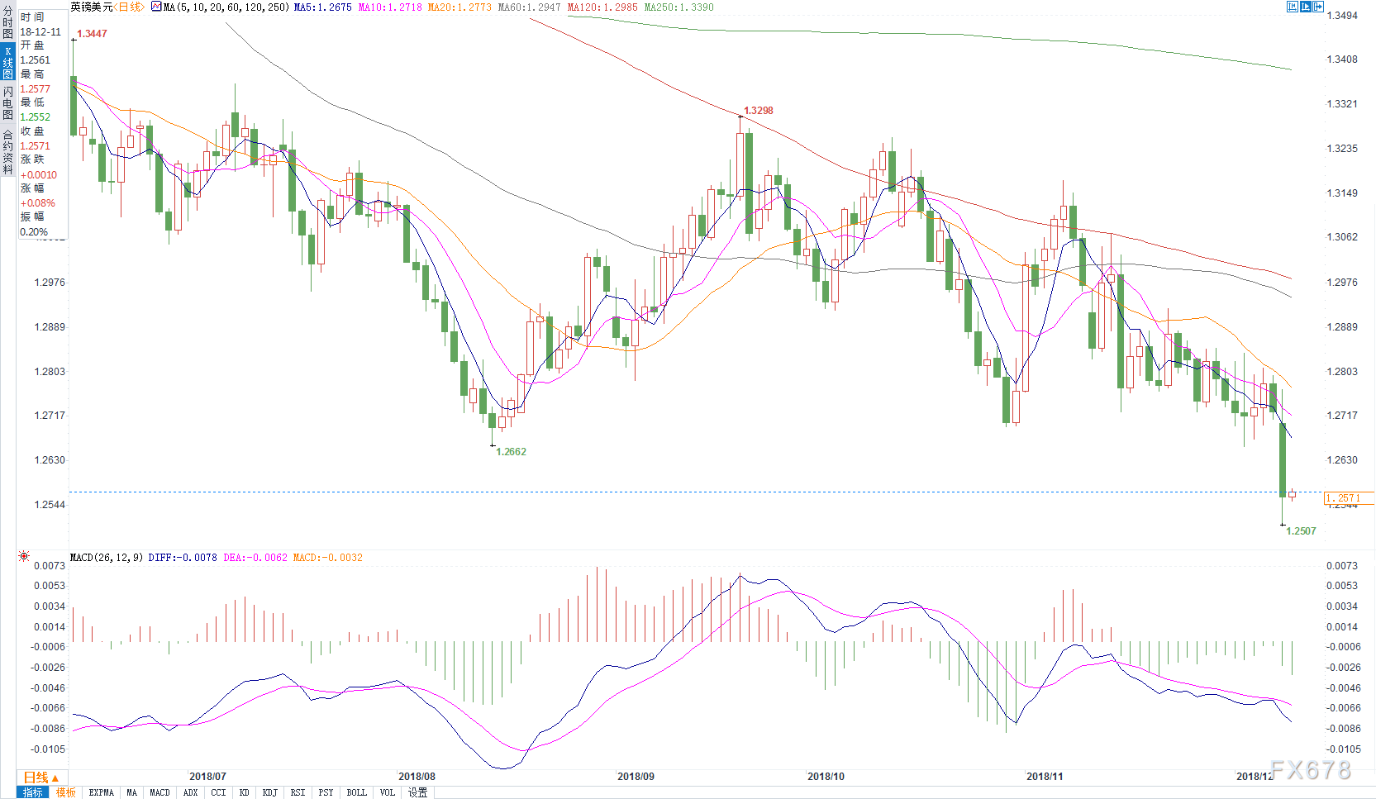The image size is (1376, 799).
Task: Click the 18-12-11 date in info panel
Action: pyautogui.click(x=40, y=32)
